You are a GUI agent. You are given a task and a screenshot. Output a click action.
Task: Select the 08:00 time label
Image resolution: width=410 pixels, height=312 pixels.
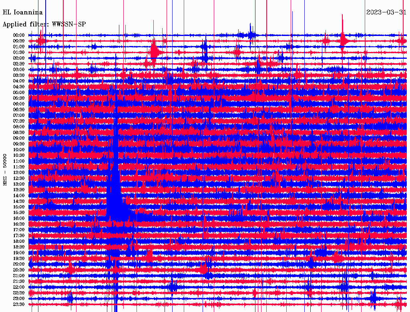[x=19, y=127]
